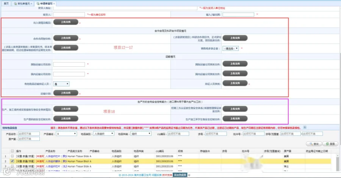Click the 添加到桌面 button in footer

tap(180, 175)
